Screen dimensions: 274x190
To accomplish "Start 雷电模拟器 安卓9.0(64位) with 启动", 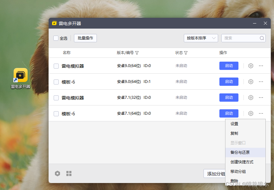I will [x=229, y=66].
